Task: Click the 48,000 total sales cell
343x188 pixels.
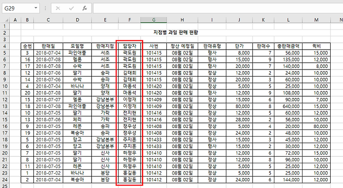Action: 288,133
